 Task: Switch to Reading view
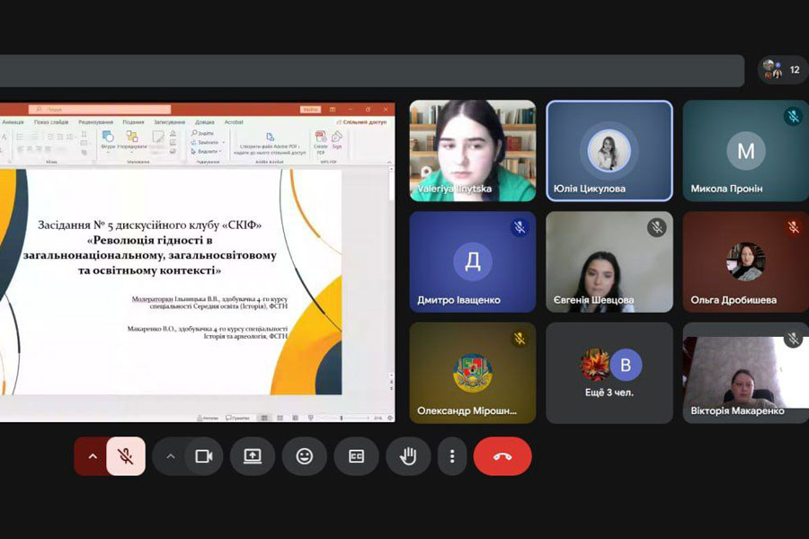coord(295,418)
